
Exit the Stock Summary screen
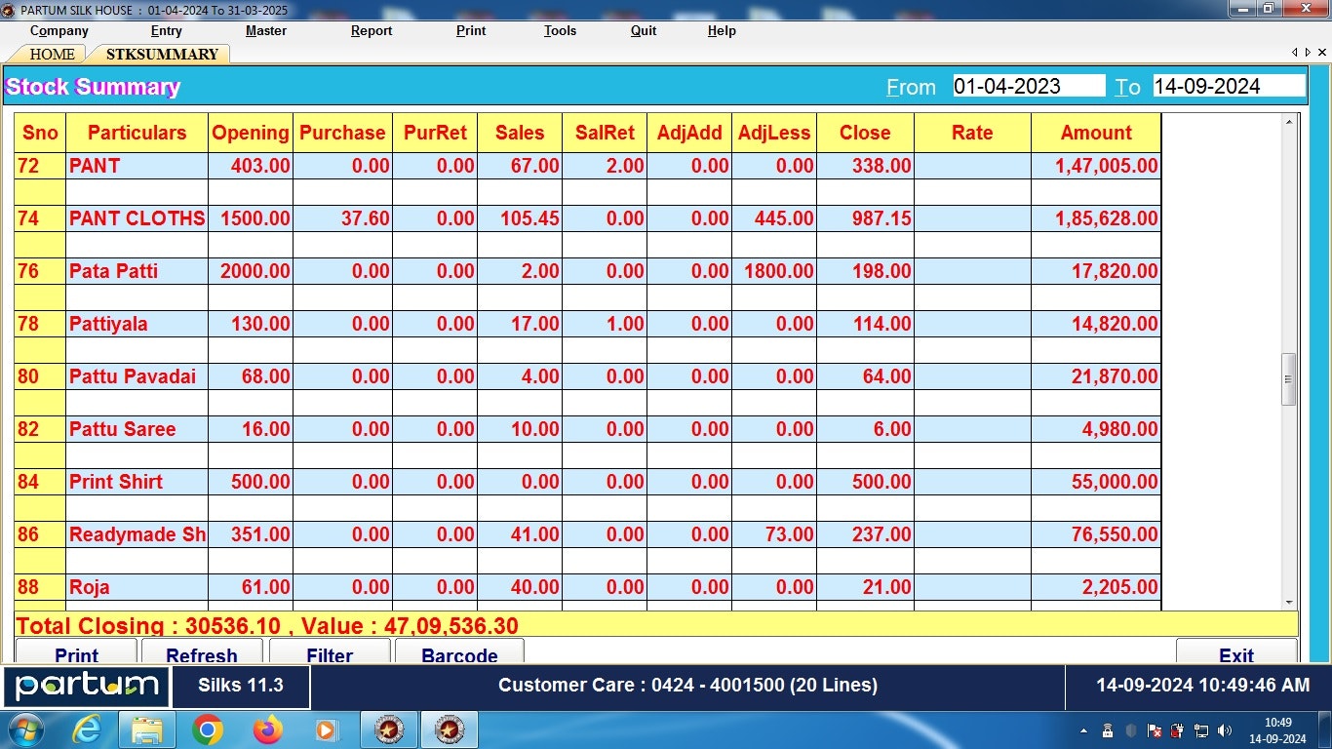1236,655
